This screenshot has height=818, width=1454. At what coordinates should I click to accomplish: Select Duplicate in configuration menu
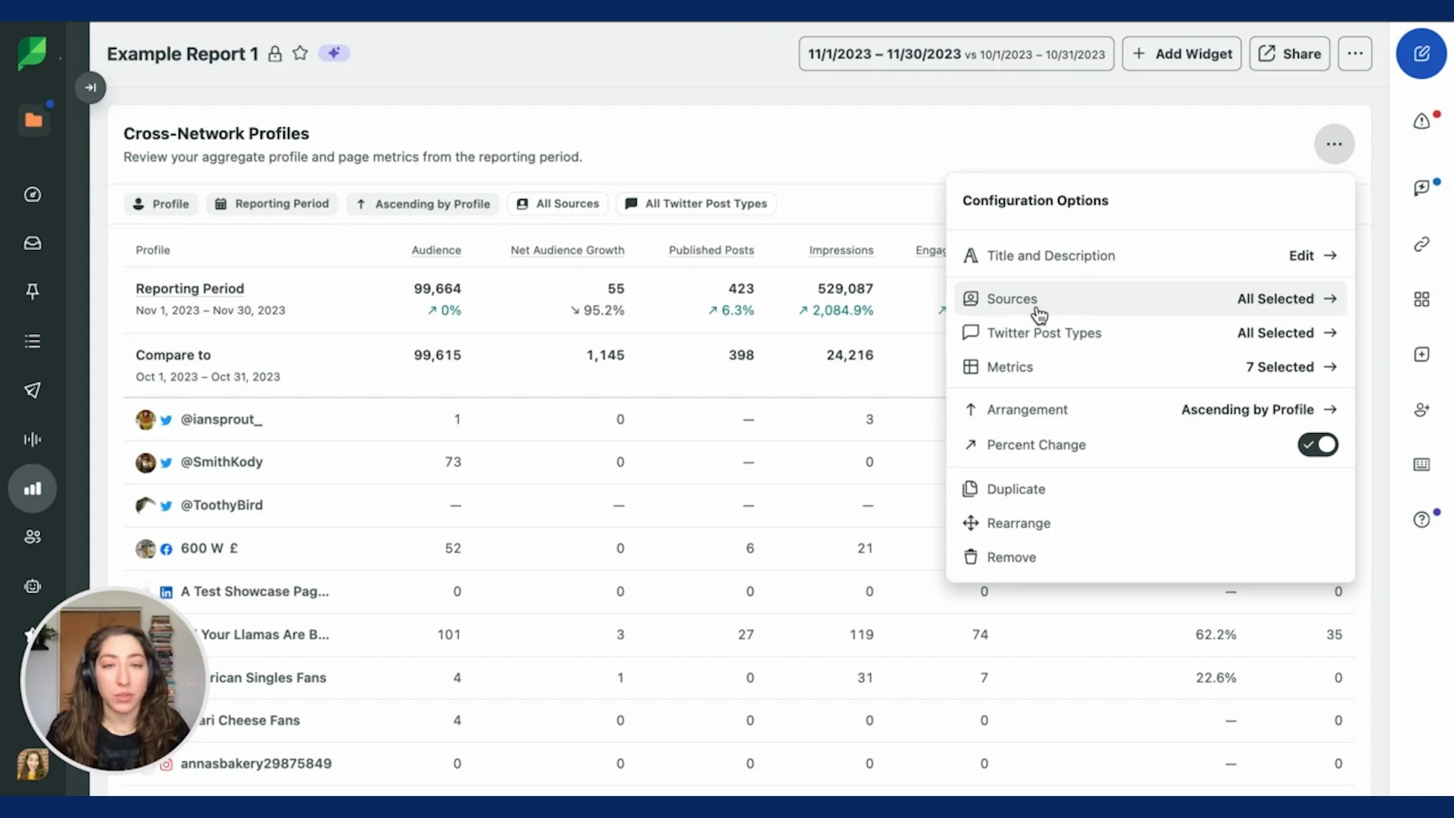click(x=1016, y=489)
